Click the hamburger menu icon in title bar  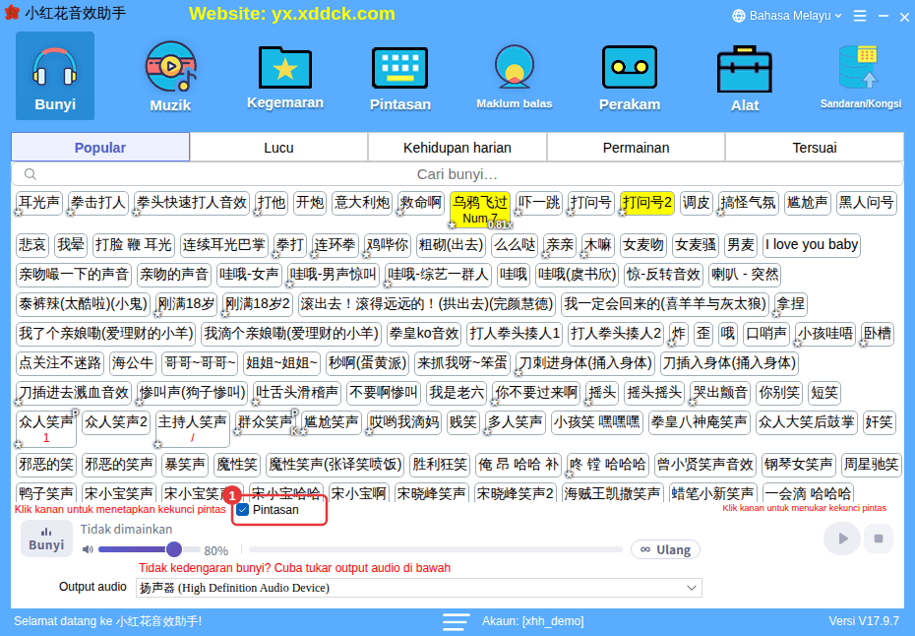860,16
